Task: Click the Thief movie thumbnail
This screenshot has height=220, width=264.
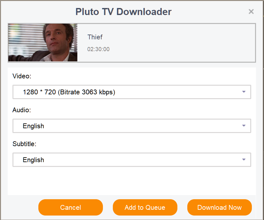Action: [43, 42]
